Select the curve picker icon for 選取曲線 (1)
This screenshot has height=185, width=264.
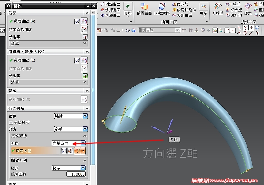(84, 60)
